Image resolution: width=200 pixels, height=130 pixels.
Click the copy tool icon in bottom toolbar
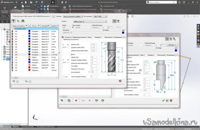pyautogui.click(x=69, y=100)
